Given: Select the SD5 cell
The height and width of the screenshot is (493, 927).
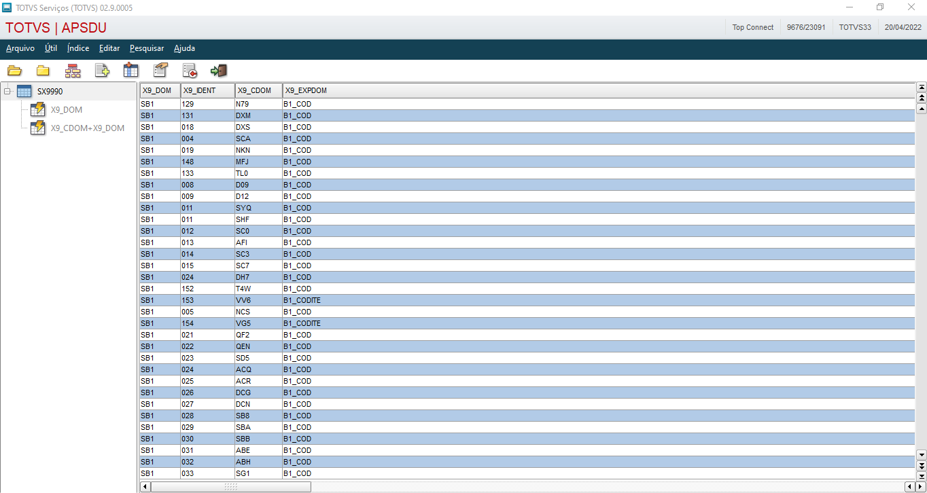Looking at the screenshot, I should (x=258, y=358).
